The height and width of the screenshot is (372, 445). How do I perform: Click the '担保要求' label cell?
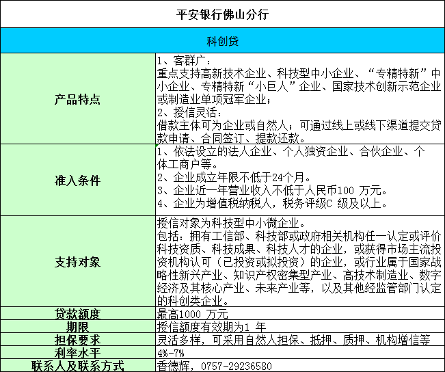78,339
